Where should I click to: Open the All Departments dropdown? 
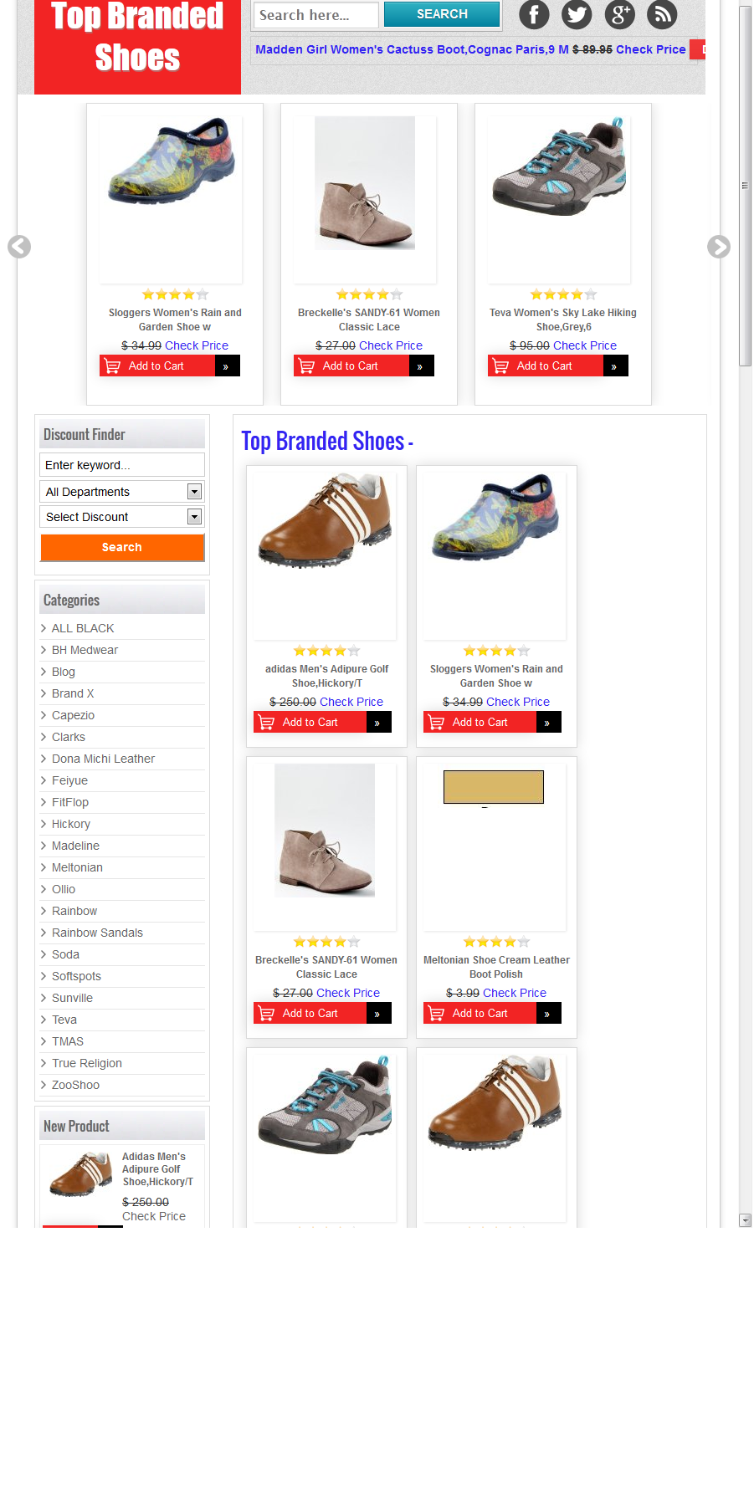tap(122, 492)
